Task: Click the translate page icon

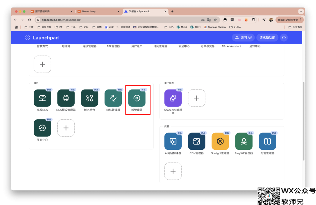Action: pyautogui.click(x=209, y=20)
